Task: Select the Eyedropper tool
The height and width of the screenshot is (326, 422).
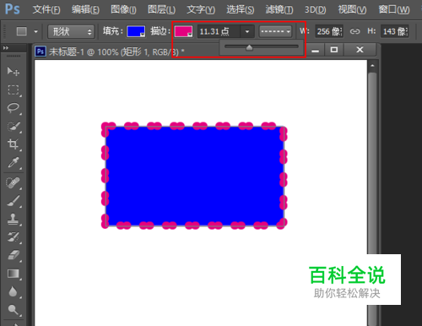Action: [14, 162]
